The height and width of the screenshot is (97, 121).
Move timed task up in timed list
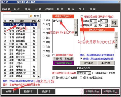[116, 34]
